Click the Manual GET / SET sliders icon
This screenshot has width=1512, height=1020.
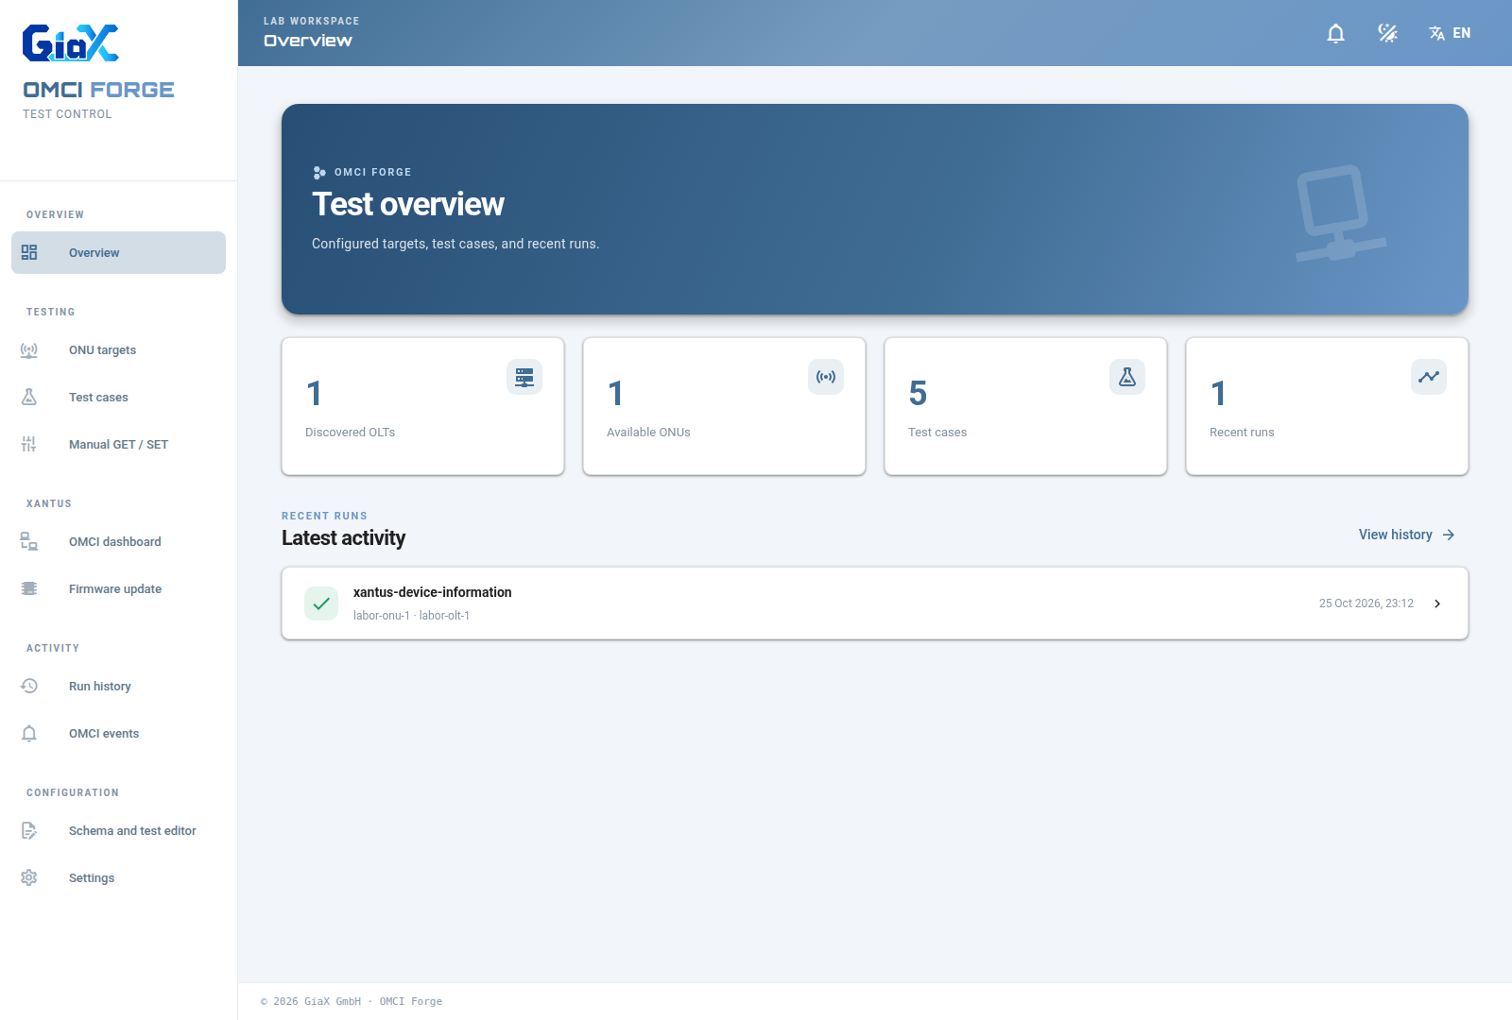point(29,445)
